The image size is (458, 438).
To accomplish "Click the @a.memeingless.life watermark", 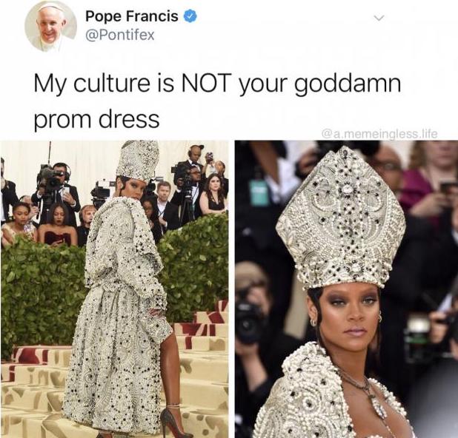I will [x=379, y=134].
